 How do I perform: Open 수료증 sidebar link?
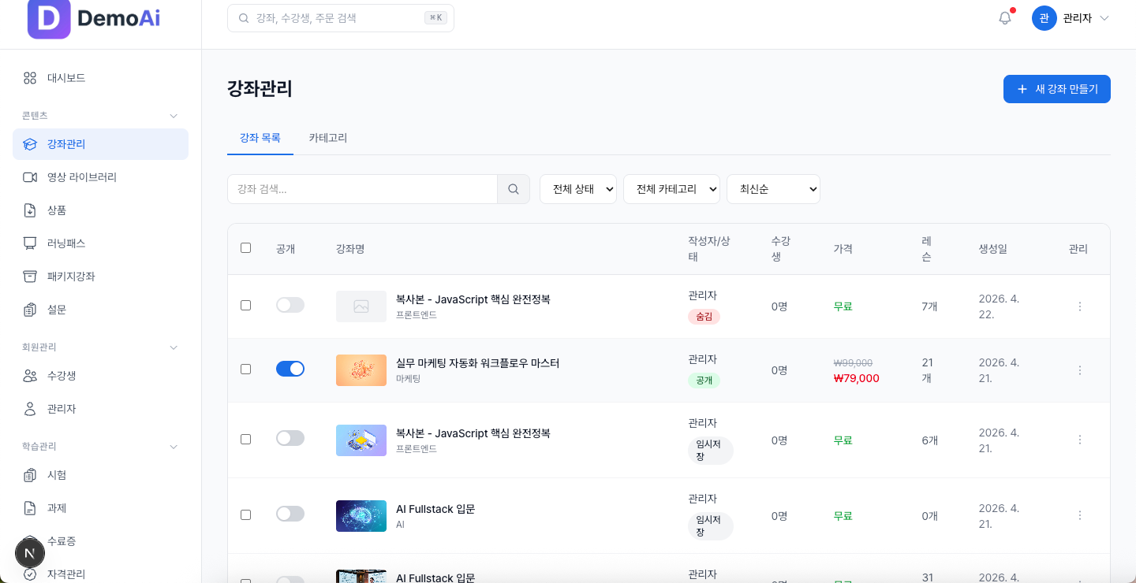100,541
